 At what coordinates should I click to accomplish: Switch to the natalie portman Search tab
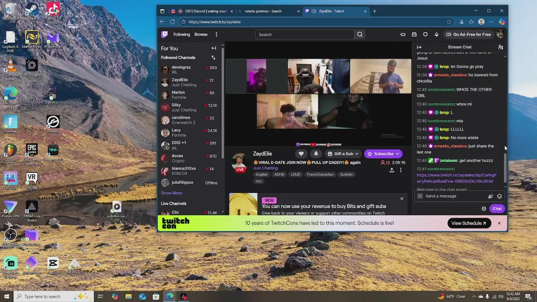(x=268, y=11)
